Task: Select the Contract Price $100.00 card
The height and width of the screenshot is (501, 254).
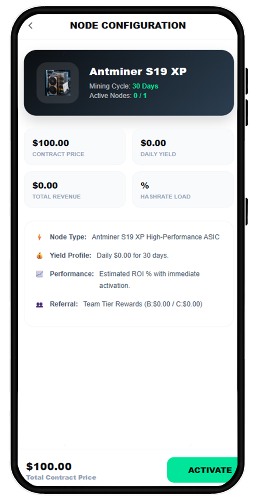Action: (x=75, y=147)
